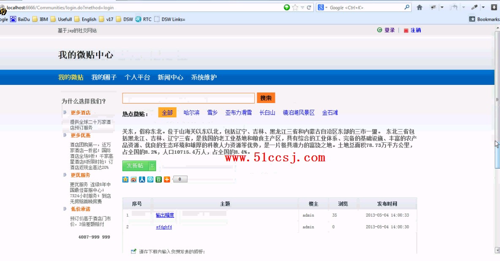Share to Tencent Weibo icon
The height and width of the screenshot is (261, 500).
(x=150, y=179)
